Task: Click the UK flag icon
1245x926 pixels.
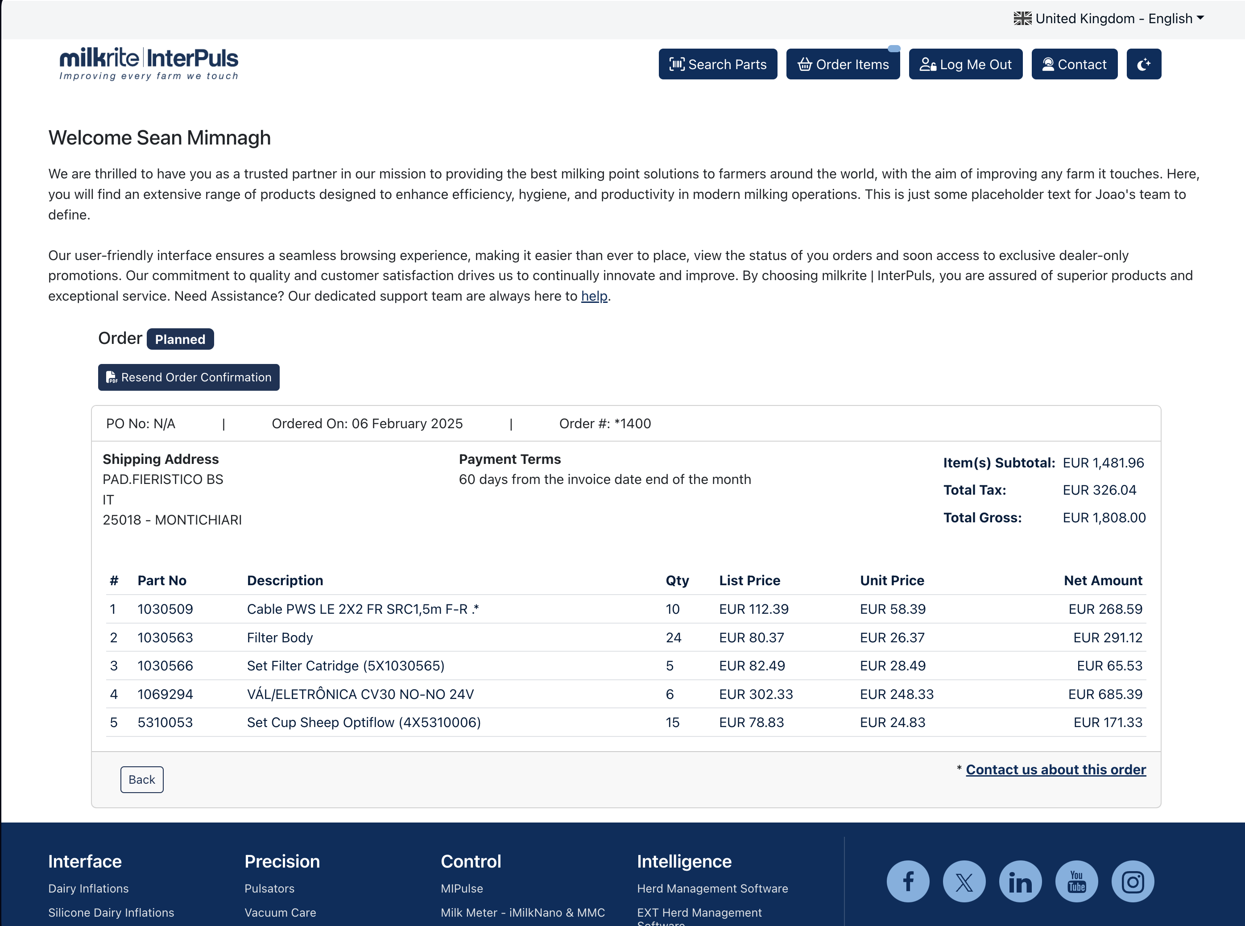Action: pos(1022,18)
